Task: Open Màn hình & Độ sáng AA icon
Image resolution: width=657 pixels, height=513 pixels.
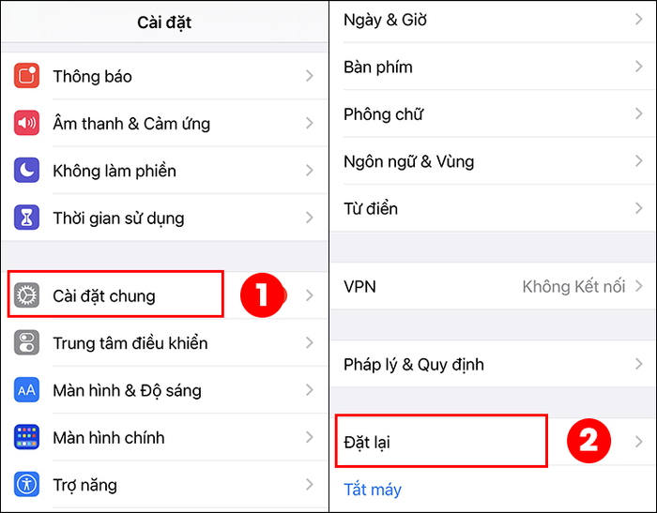Action: coord(26,390)
